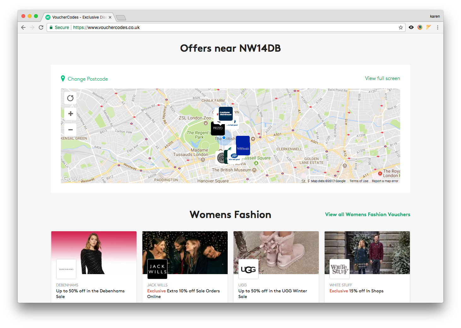This screenshot has height=328, width=461.
Task: Click the White Stuff brand logo
Action: [340, 269]
